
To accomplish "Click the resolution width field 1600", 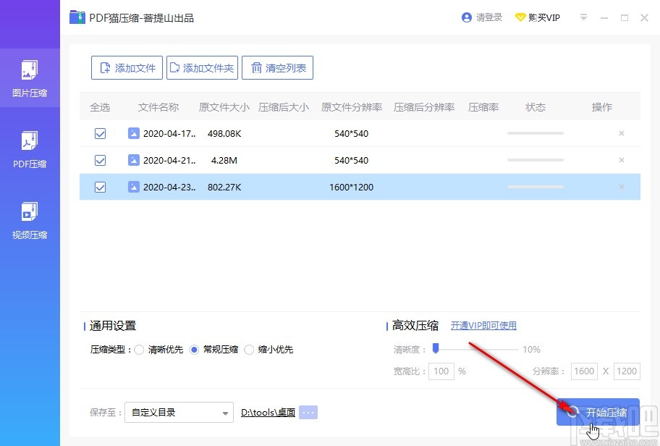I will click(x=584, y=371).
